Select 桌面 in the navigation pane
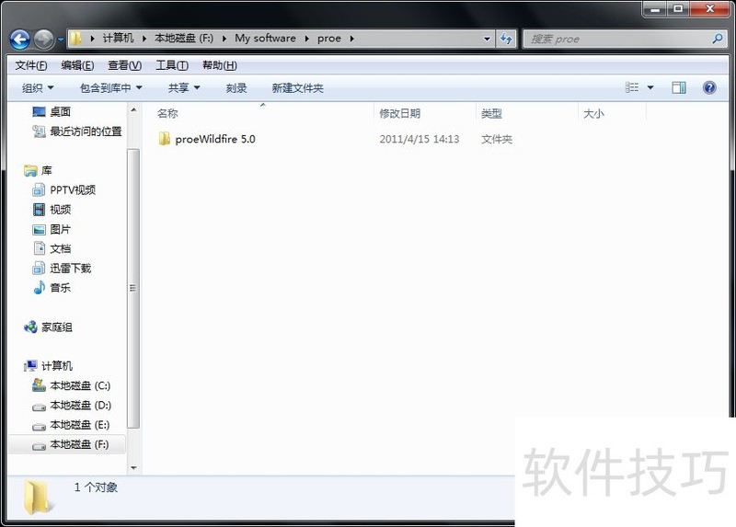Screen dimensions: 736x527 (60, 111)
